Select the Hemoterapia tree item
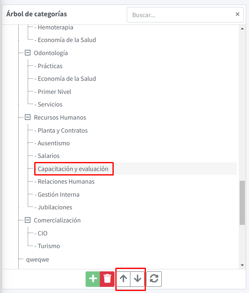 tap(55, 27)
